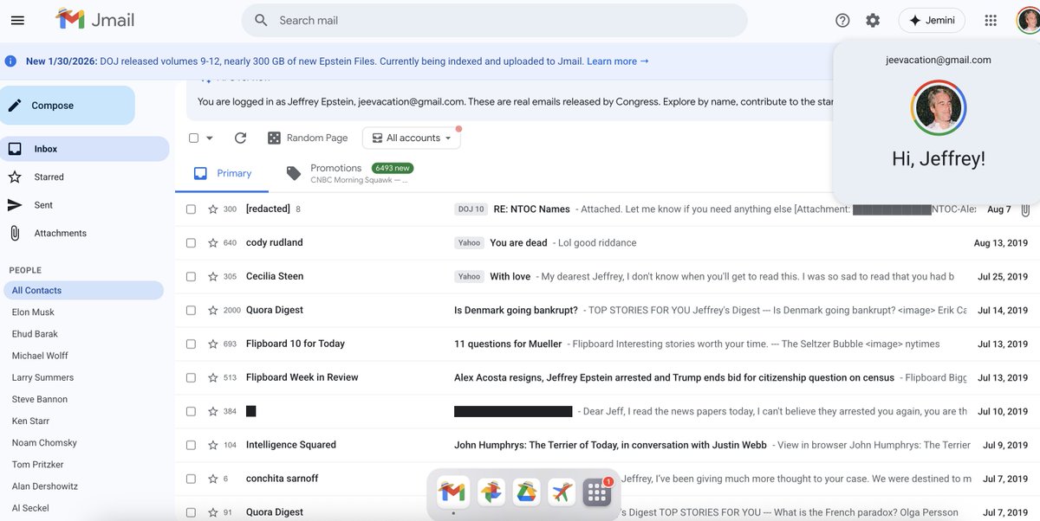This screenshot has width=1040, height=521.
Task: Click the refresh icon in the toolbar
Action: [241, 138]
